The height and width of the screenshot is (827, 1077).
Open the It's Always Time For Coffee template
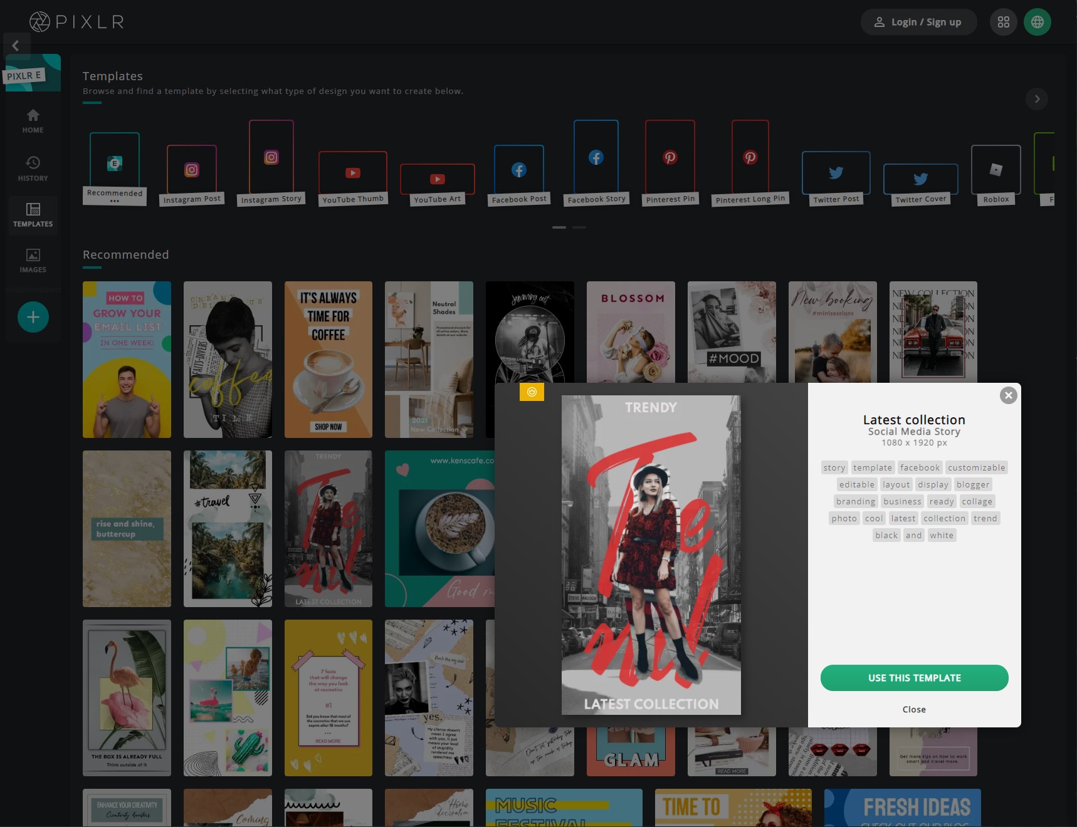[328, 360]
